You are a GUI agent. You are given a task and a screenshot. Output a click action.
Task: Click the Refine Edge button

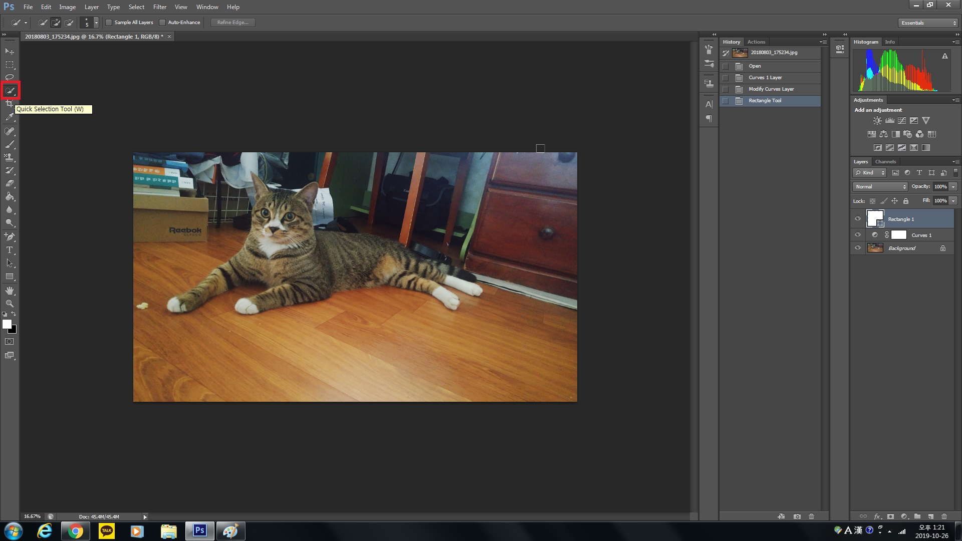click(232, 23)
